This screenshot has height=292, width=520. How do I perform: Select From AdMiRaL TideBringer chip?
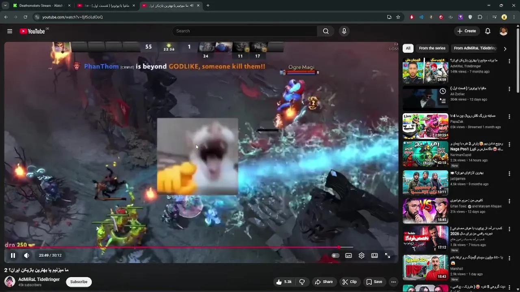pyautogui.click(x=474, y=48)
